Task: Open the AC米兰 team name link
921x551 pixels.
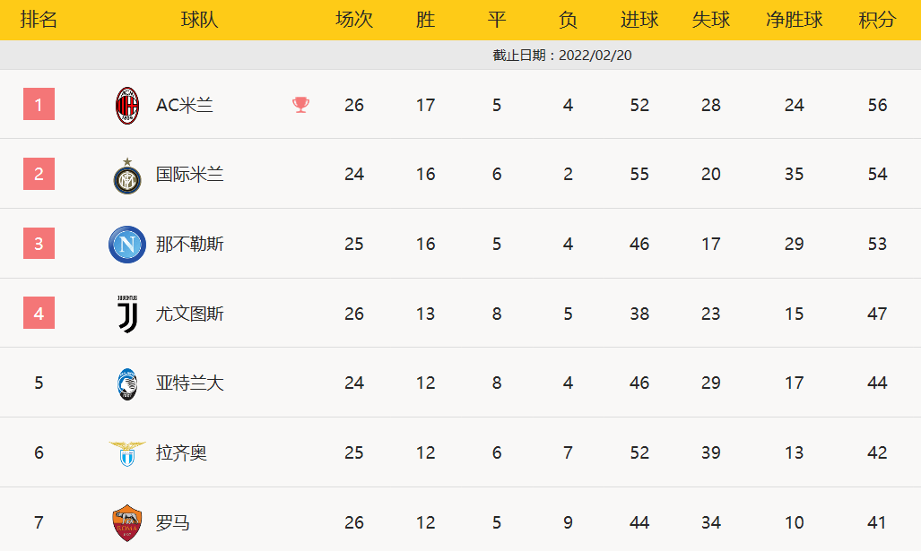Action: coord(185,105)
